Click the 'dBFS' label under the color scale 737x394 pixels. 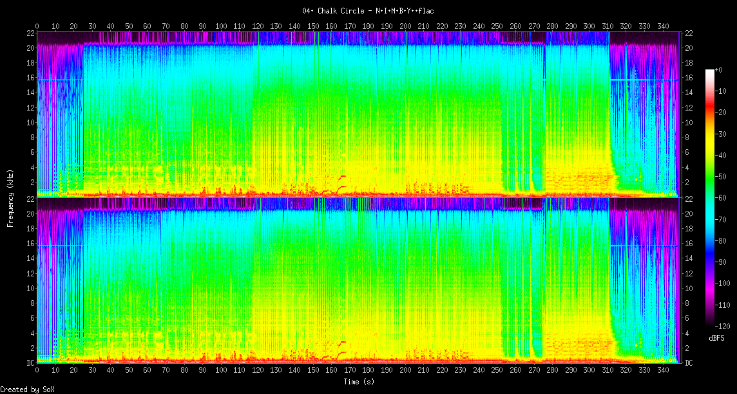pyautogui.click(x=716, y=338)
